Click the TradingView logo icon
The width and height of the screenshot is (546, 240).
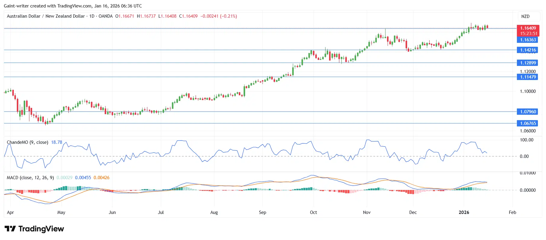point(10,229)
